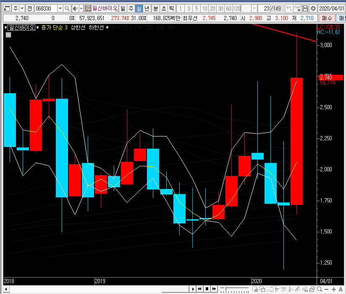Screen dimensions: 346x294
Task: Click the A text tool icon
Action: tap(341, 289)
